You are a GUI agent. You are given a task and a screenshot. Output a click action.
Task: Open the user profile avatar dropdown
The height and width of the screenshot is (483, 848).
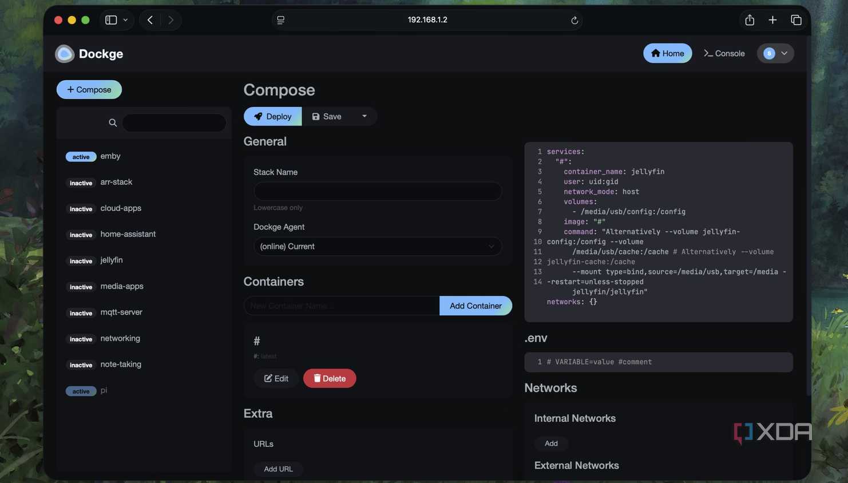point(775,53)
